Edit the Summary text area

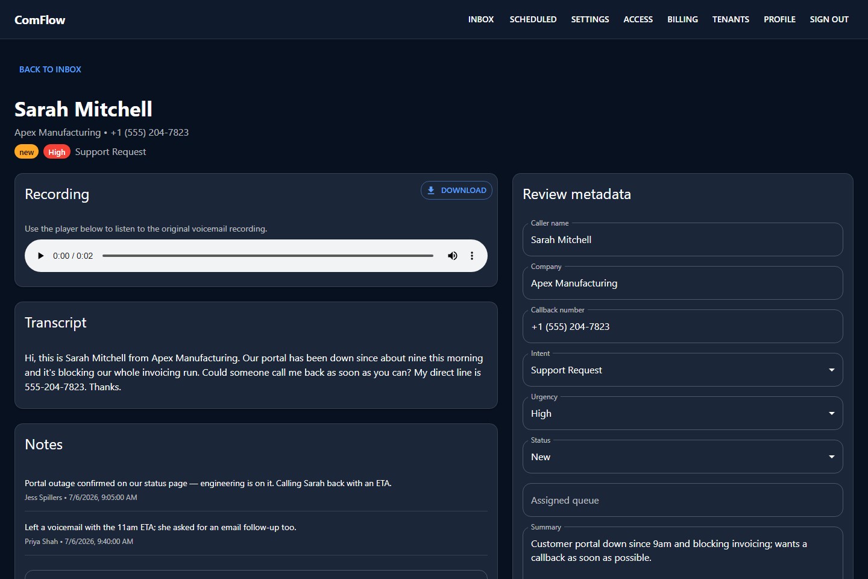click(682, 553)
